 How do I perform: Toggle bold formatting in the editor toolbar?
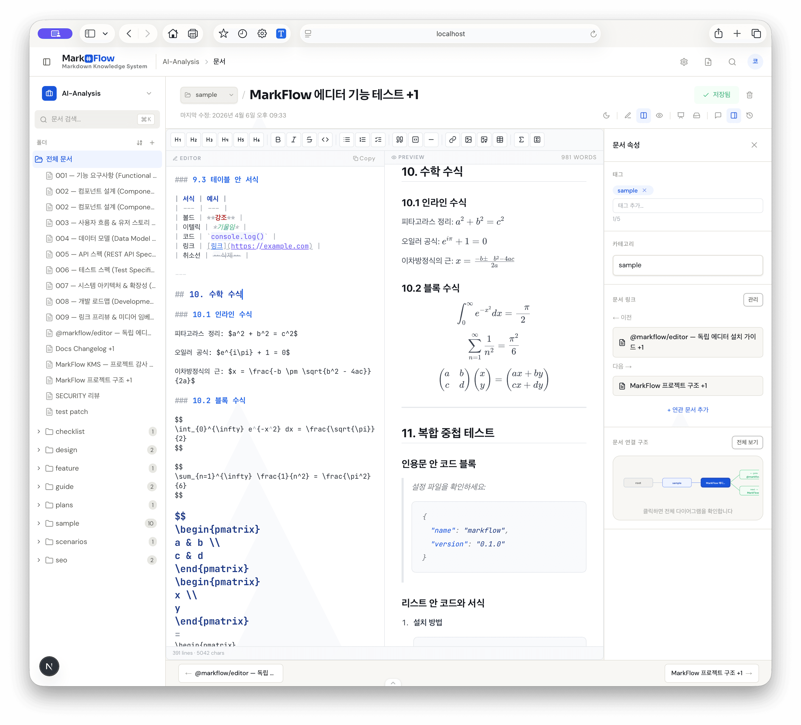coord(278,140)
